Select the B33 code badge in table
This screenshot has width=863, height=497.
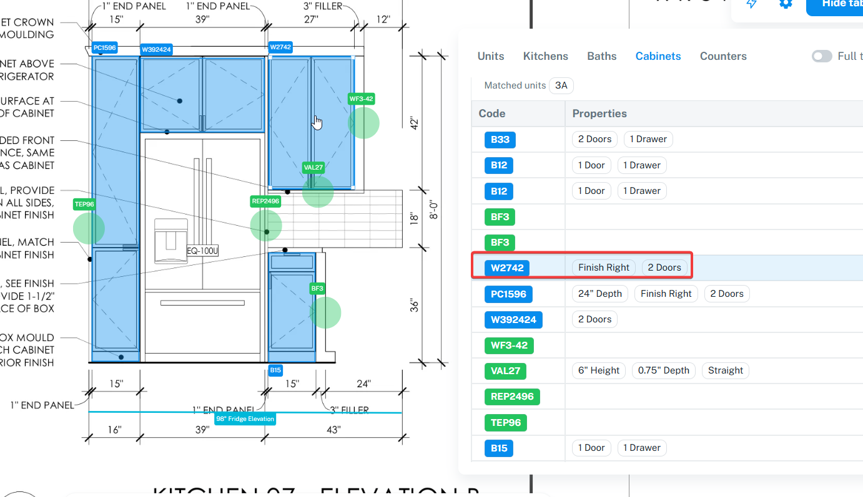click(500, 140)
